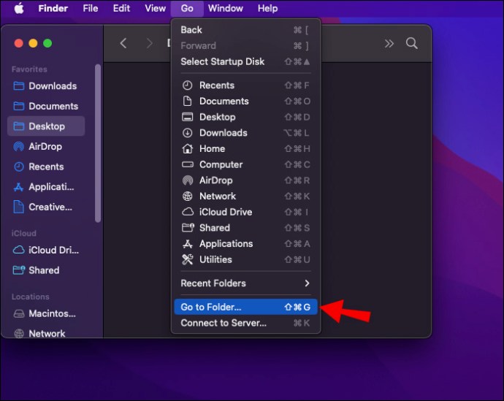Image resolution: width=504 pixels, height=401 pixels.
Task: Choose Shared in the Go menu
Action: (x=246, y=228)
